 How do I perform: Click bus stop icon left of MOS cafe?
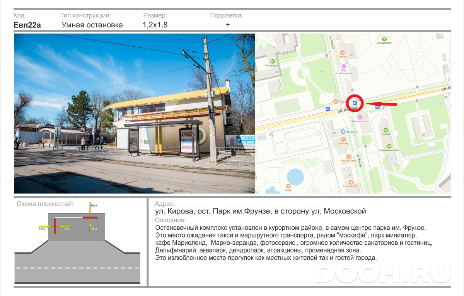coord(328,109)
